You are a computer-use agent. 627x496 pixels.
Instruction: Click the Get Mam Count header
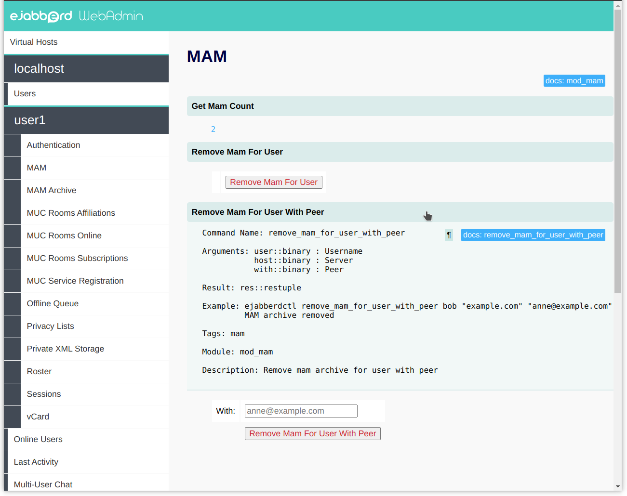click(400, 106)
